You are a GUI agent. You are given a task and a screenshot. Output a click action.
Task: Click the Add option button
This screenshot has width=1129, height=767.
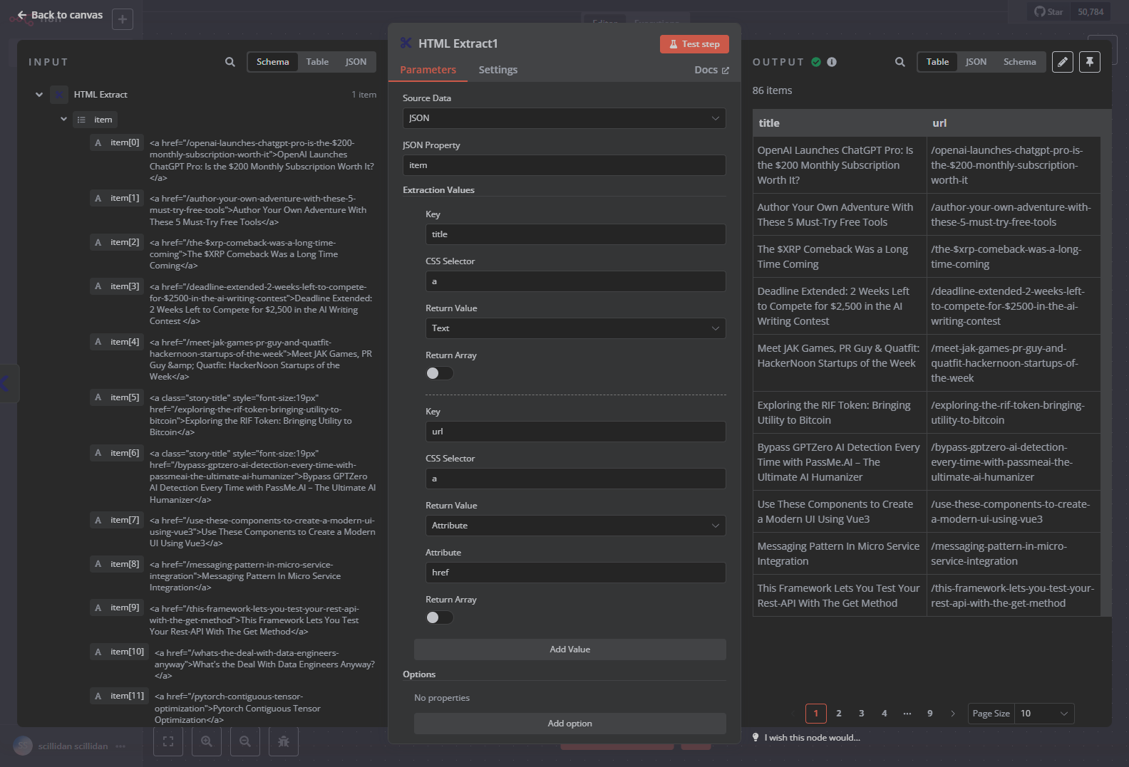coord(570,724)
